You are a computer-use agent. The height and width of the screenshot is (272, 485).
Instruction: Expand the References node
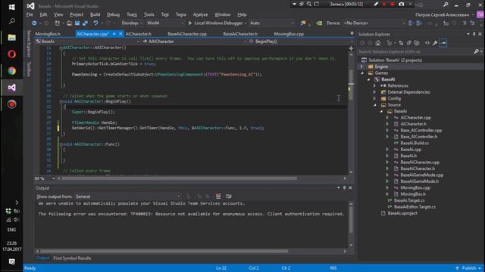pyautogui.click(x=374, y=85)
